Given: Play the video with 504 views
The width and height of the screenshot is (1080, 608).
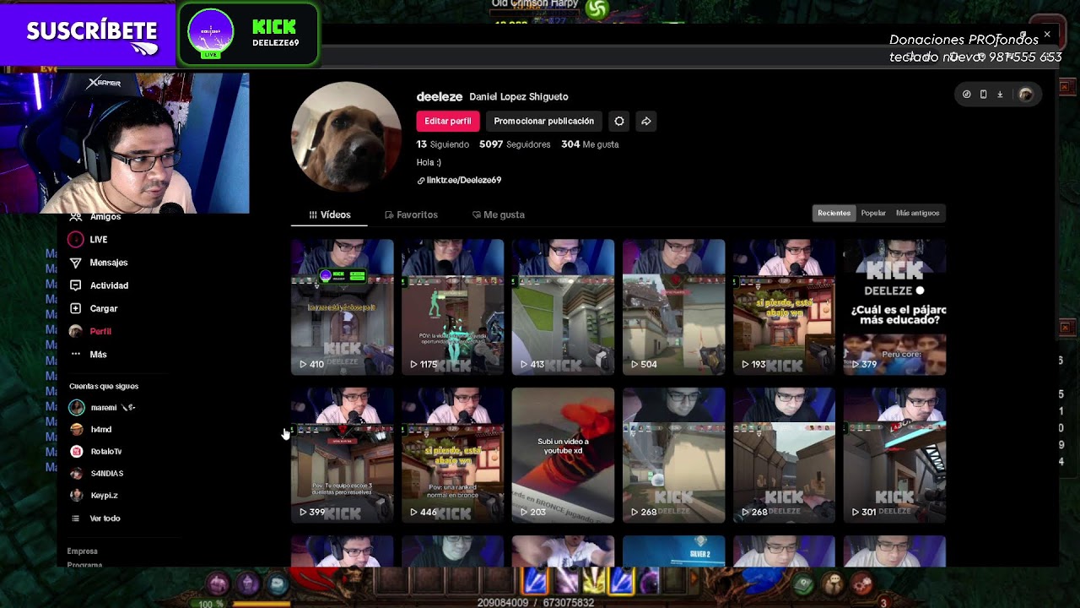Looking at the screenshot, I should point(673,307).
